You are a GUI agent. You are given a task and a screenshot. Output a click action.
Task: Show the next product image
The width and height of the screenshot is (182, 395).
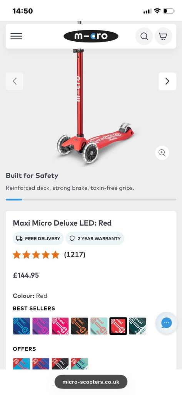[x=167, y=81]
